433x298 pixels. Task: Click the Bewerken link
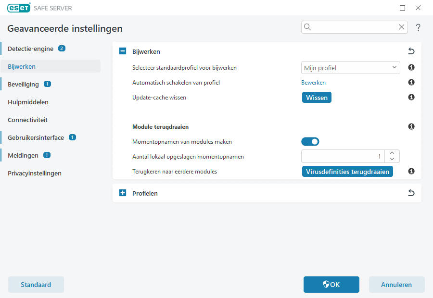313,83
